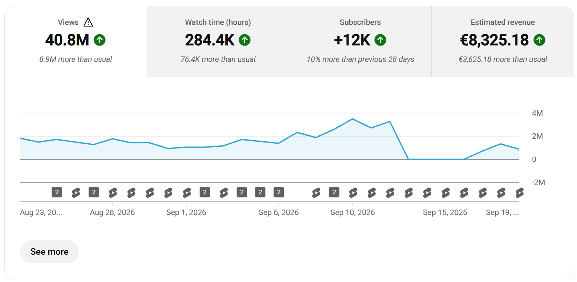
Task: Click the 2-videos badge for Aug 25
Action: (x=57, y=192)
